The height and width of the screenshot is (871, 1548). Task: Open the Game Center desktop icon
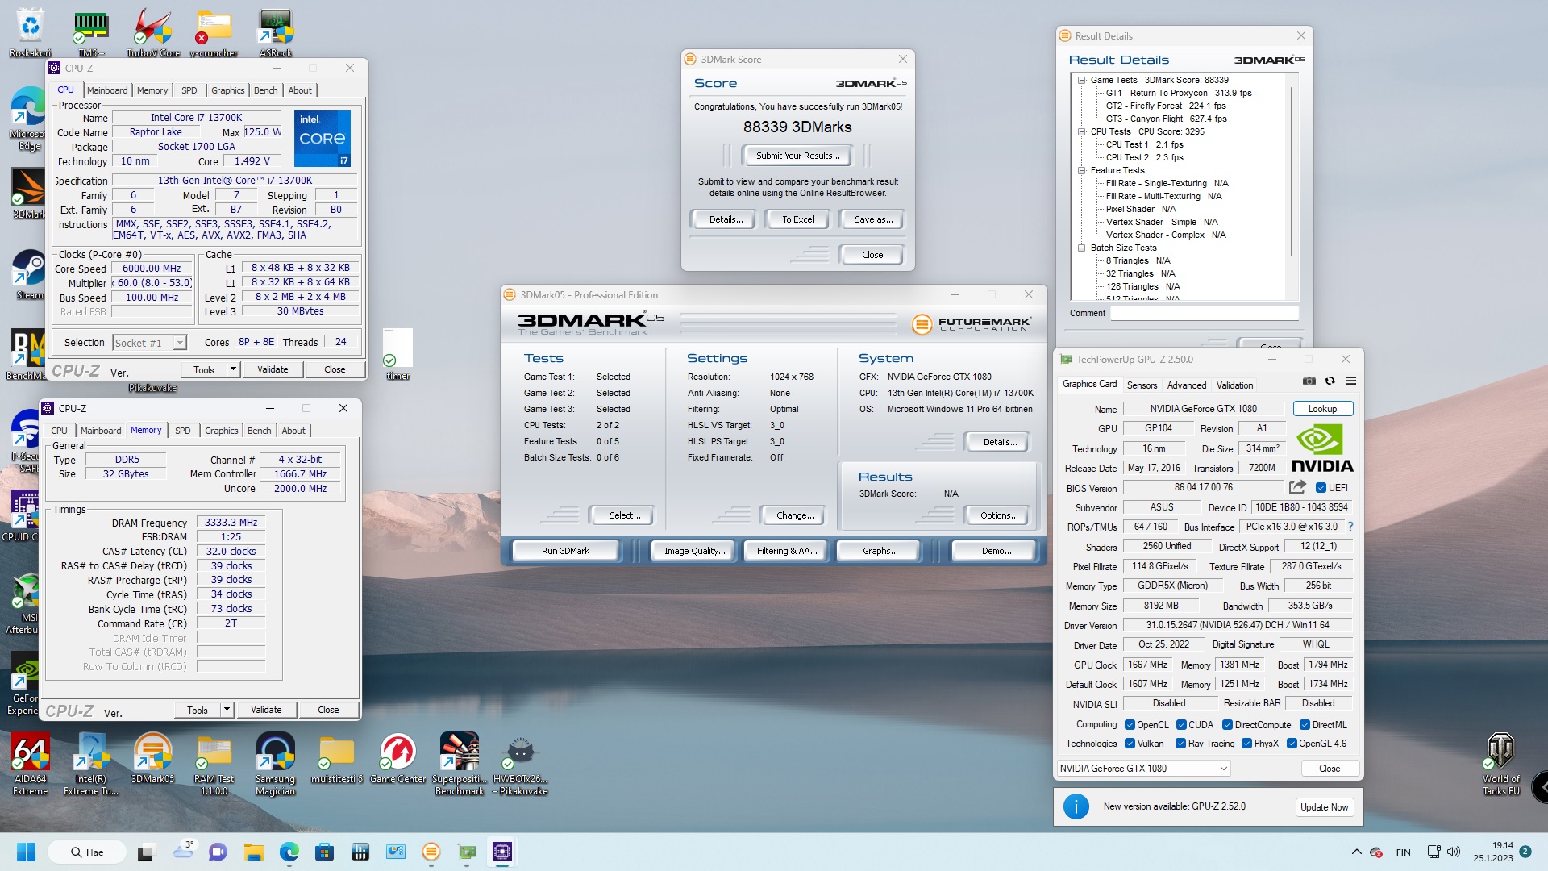tap(397, 759)
